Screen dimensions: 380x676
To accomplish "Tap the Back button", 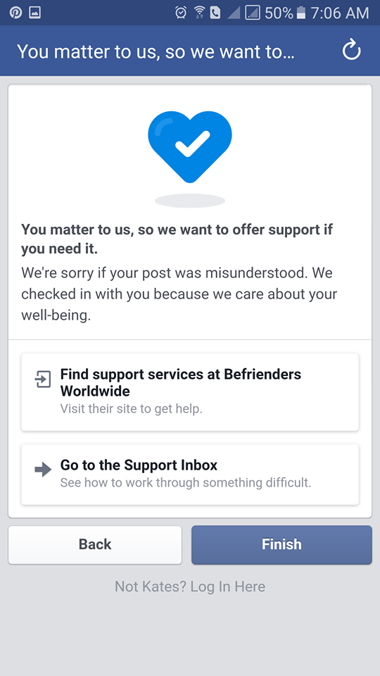I will pos(95,544).
